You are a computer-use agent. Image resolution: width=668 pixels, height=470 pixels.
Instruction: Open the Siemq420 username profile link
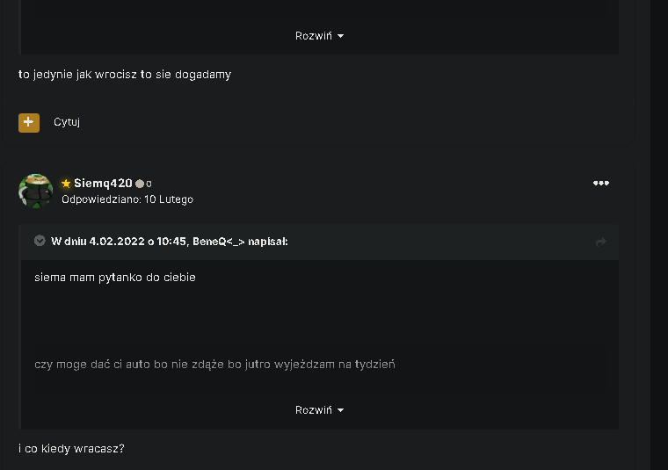pos(103,184)
